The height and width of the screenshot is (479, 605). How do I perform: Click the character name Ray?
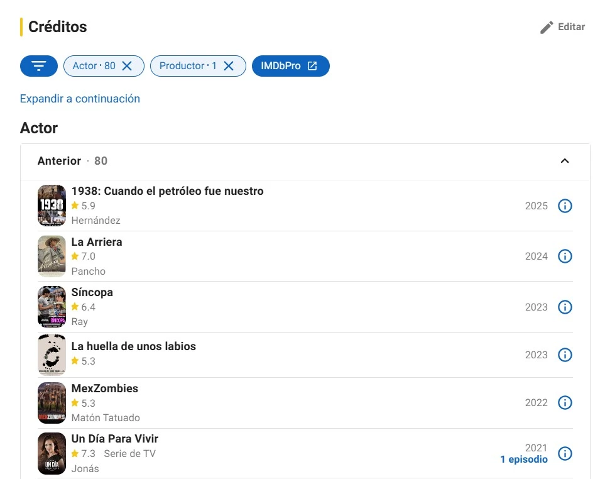click(x=80, y=322)
